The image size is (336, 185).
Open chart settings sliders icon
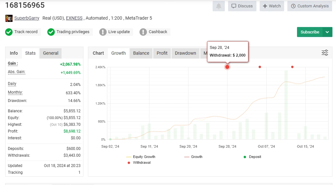[x=325, y=53]
